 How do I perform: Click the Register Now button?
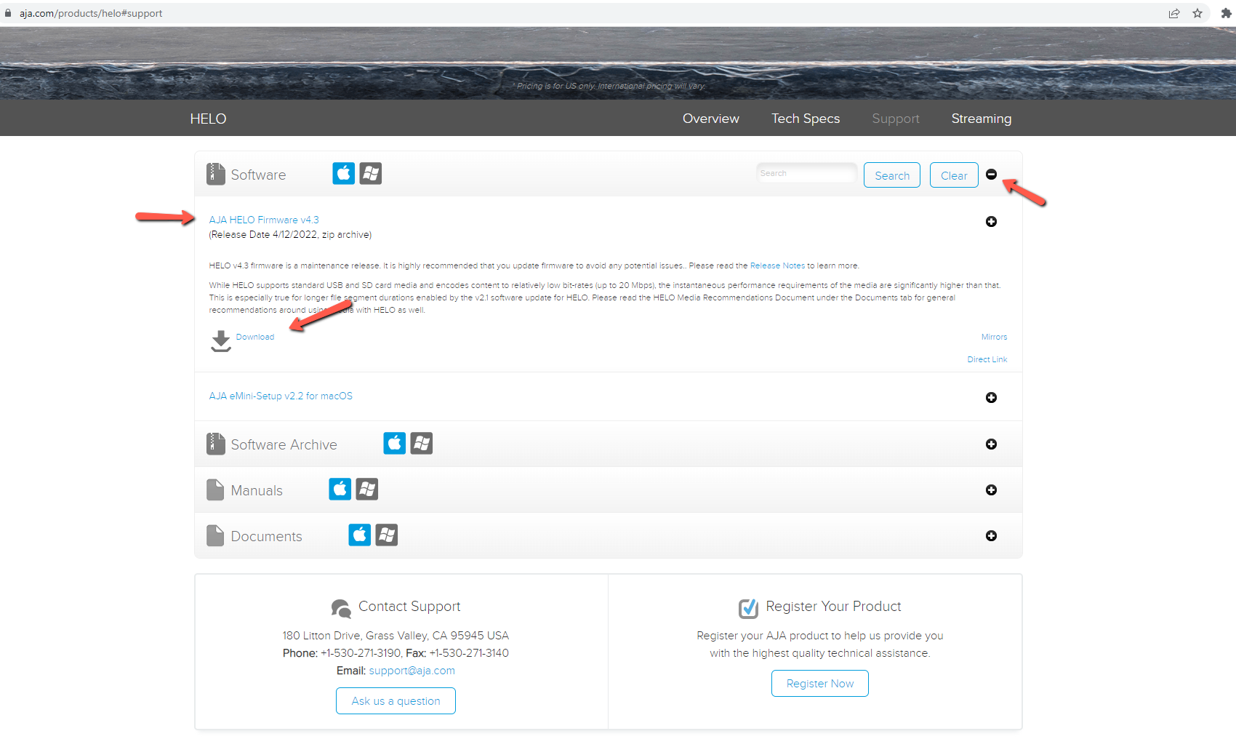click(820, 684)
